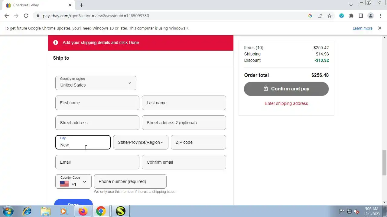
Task: View site info via padlock icon
Action: tap(38, 16)
